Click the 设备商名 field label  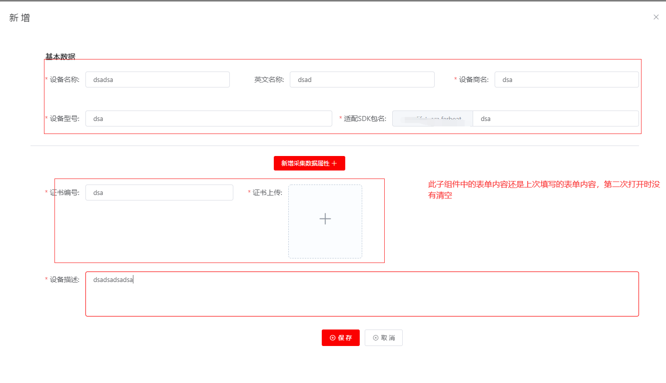coord(474,79)
